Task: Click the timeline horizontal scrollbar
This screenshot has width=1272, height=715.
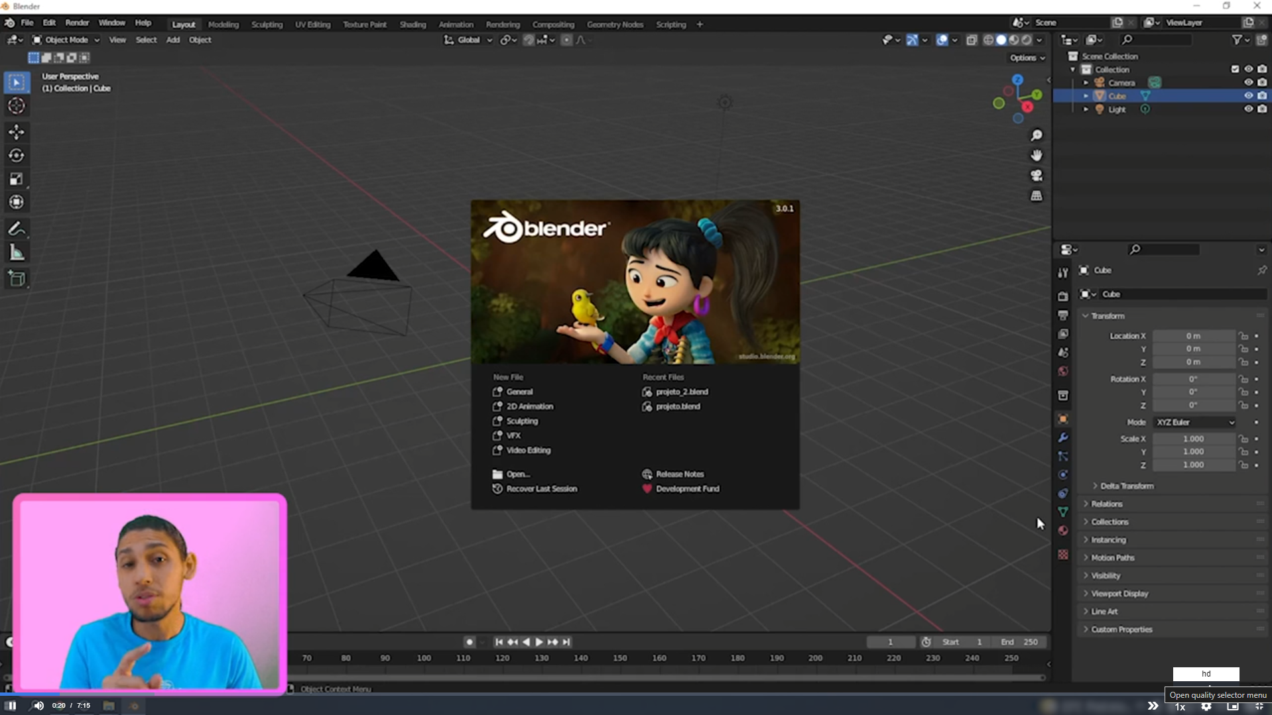Action: [667, 677]
